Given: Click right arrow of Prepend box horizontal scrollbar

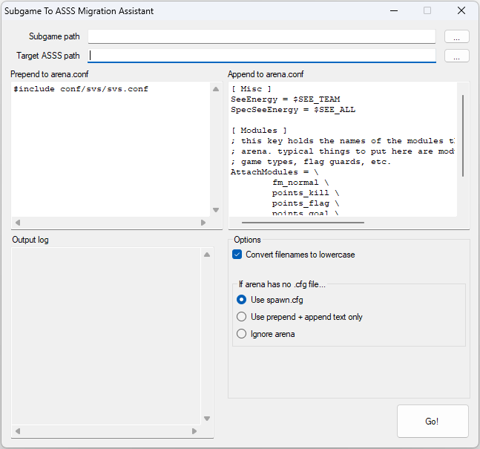Looking at the screenshot, I should pos(203,223).
